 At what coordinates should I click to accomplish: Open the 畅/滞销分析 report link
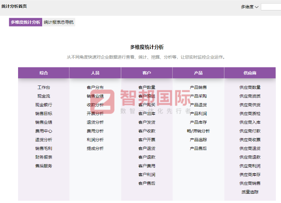click(198, 131)
